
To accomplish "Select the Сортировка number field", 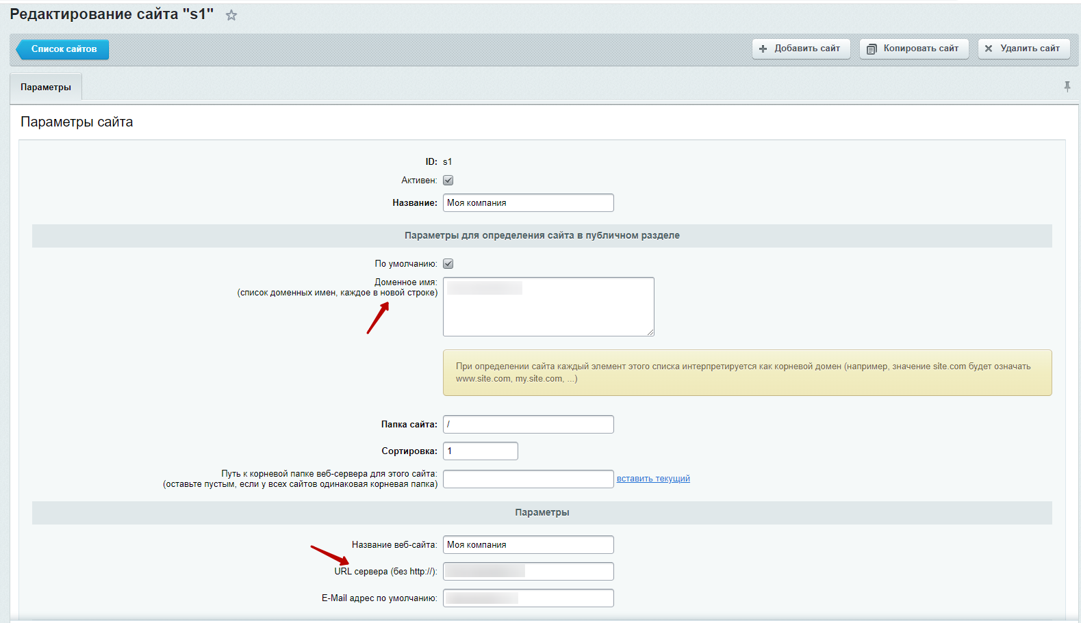I will pos(480,451).
